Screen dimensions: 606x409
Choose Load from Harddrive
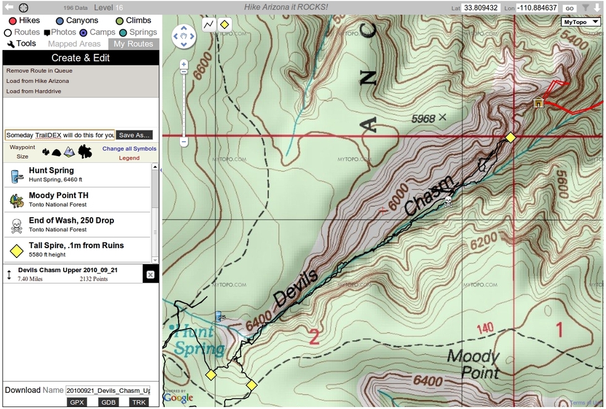(33, 92)
